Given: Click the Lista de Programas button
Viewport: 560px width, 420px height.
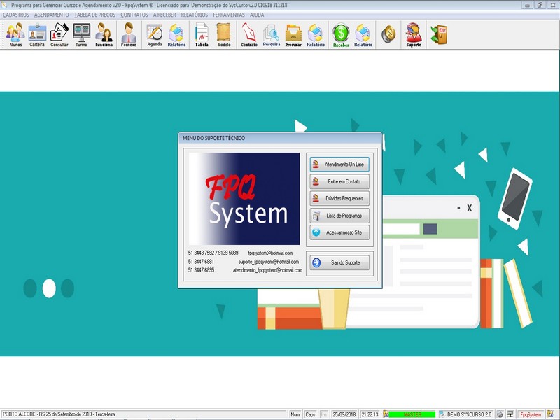Looking at the screenshot, I should [339, 216].
